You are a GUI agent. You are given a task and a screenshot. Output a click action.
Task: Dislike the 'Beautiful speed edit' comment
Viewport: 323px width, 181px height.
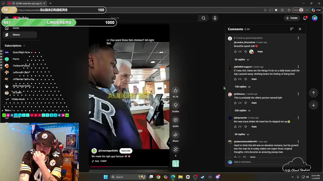pyautogui.click(x=246, y=52)
